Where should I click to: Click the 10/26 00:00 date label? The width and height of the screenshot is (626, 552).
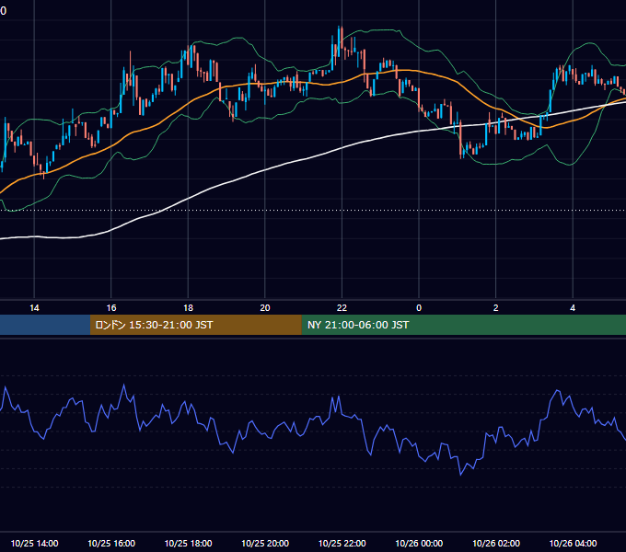click(419, 543)
